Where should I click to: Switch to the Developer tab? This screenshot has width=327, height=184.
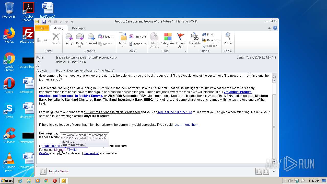click(79, 28)
